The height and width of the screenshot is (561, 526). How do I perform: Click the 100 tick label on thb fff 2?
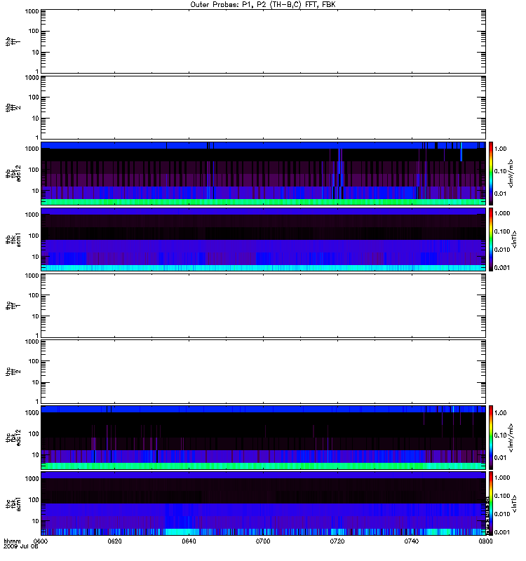click(34, 97)
